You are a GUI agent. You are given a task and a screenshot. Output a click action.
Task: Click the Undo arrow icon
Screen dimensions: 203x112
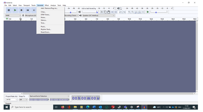coord(120,12)
